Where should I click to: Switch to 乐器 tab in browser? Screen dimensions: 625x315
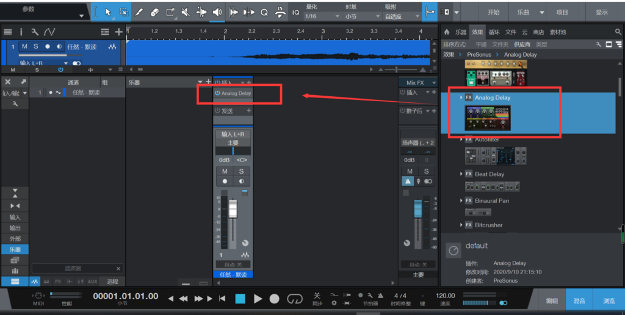tap(461, 32)
